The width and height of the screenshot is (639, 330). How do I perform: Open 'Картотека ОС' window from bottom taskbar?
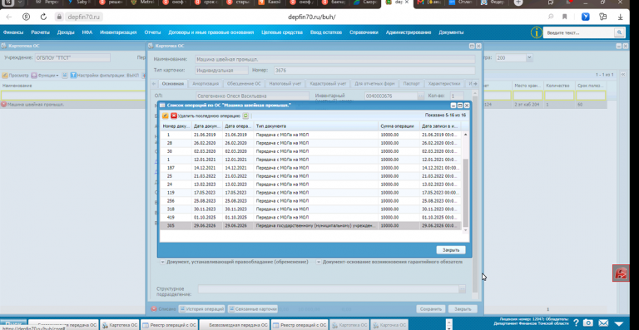tap(120, 325)
